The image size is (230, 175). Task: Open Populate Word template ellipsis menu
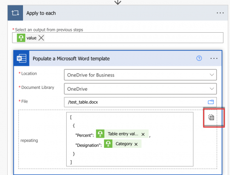click(x=214, y=58)
